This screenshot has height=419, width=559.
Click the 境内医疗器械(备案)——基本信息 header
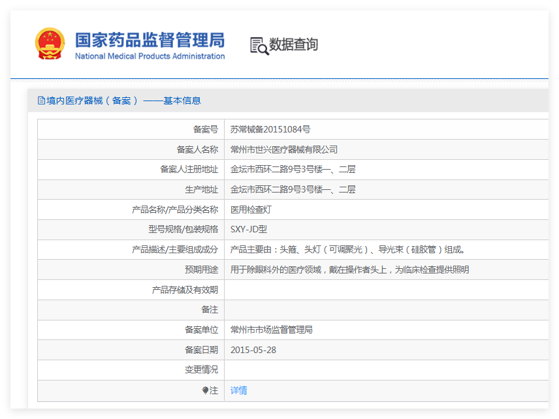(123, 101)
